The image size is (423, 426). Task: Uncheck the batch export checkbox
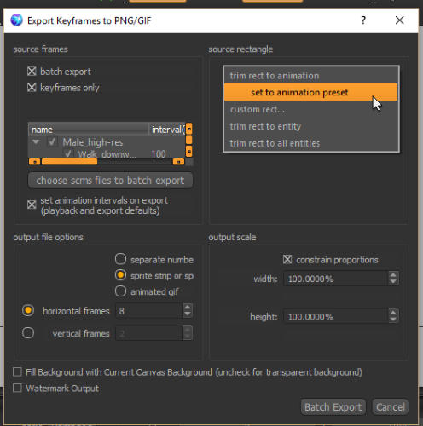point(32,72)
